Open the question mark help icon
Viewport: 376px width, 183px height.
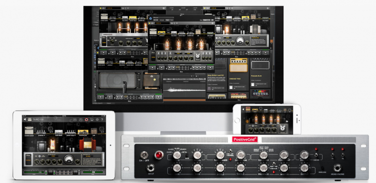coord(102,119)
